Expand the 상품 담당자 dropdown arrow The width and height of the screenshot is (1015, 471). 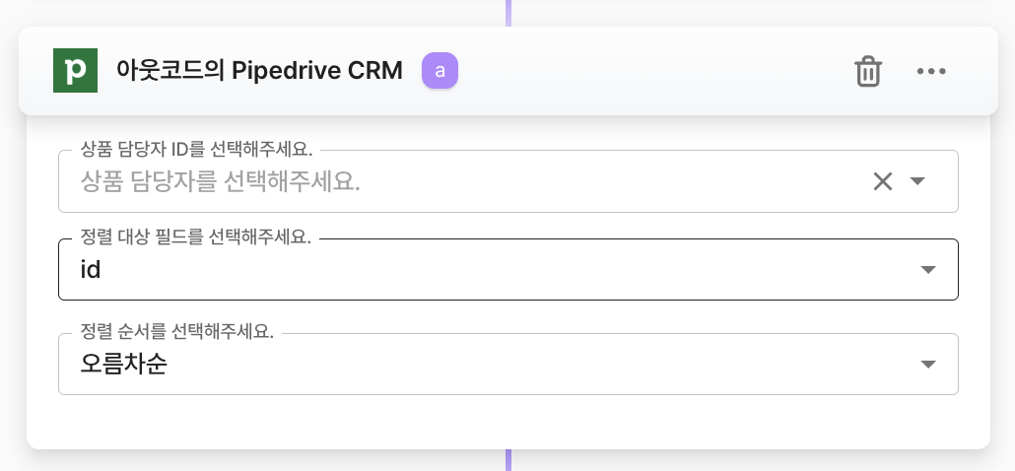(917, 181)
